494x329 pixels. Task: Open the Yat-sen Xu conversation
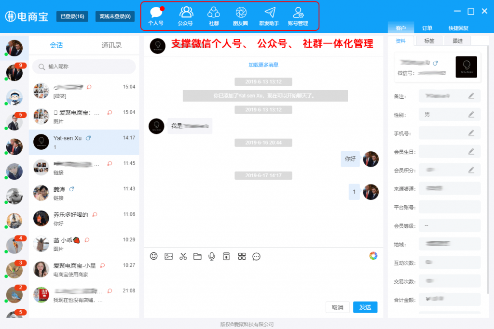84,142
